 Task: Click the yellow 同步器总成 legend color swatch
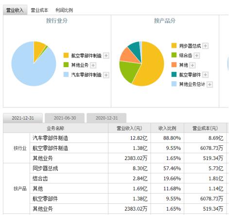coord(174,46)
